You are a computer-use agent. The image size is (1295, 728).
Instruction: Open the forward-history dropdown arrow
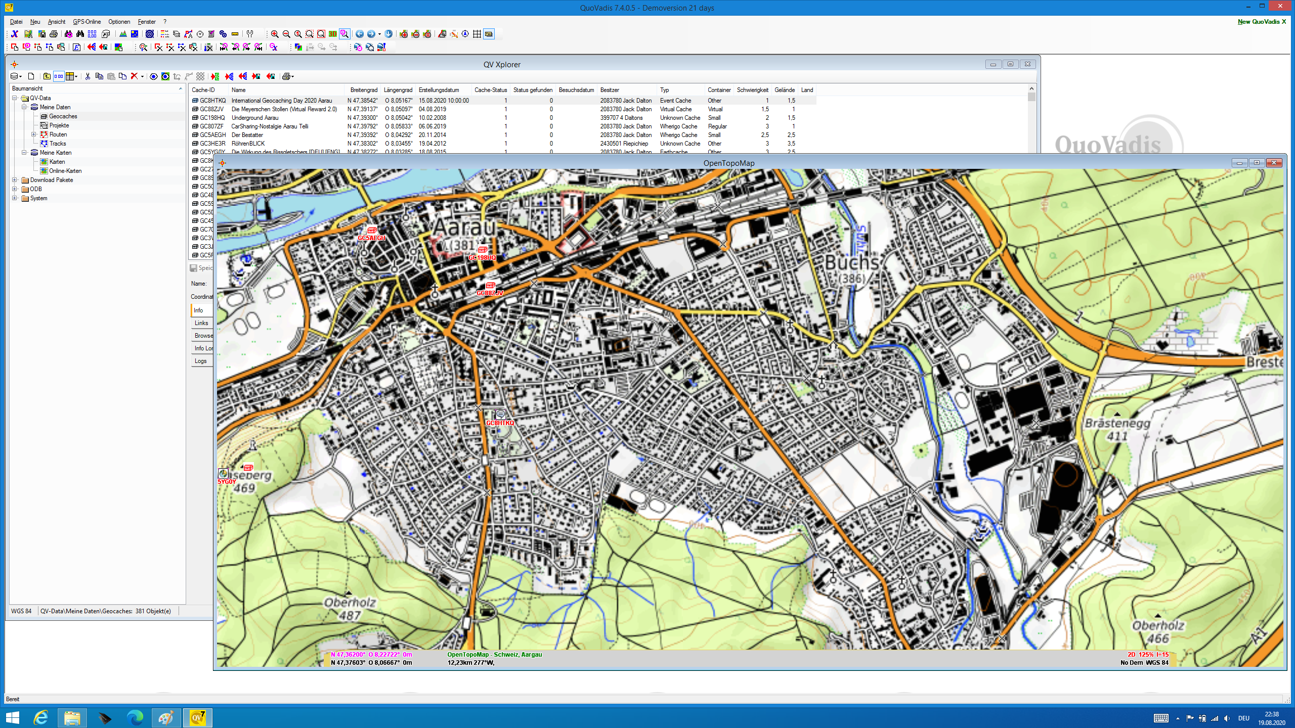(379, 34)
